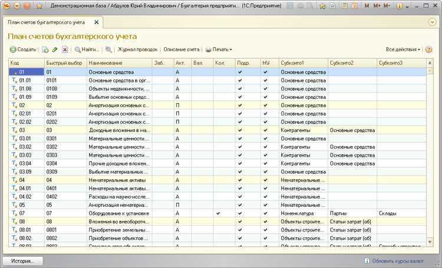The height and width of the screenshot is (268, 442).
Task: Toggle Кол. checkbox for account 07
Action: coord(218,213)
